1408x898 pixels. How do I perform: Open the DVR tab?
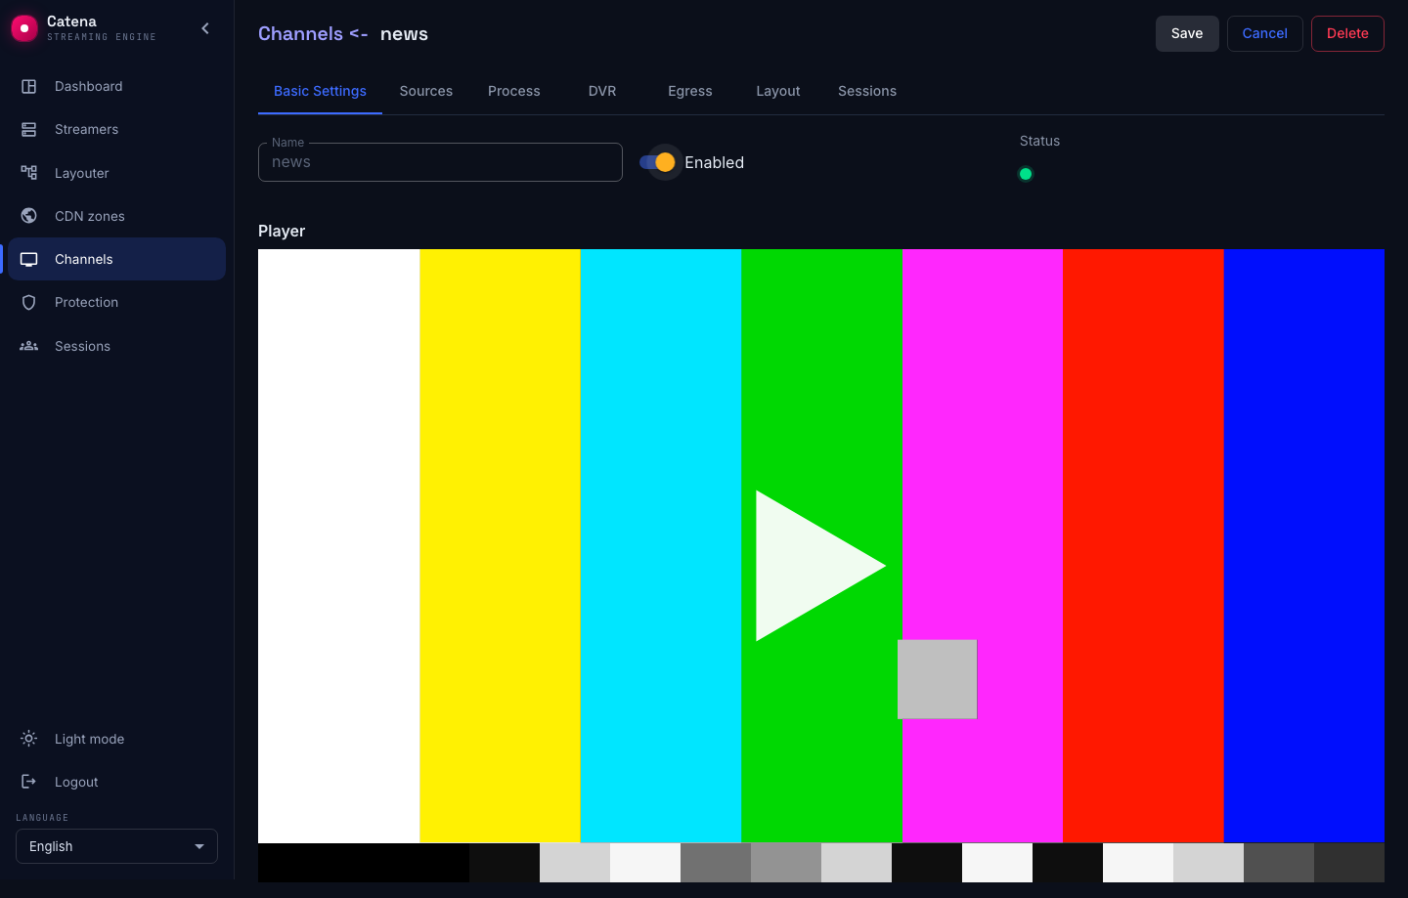pos(602,91)
